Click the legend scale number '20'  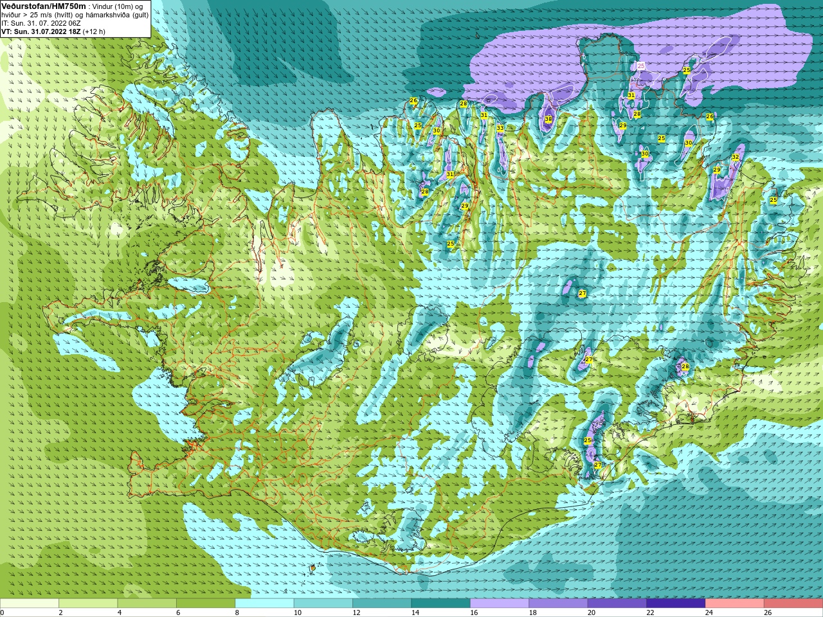[x=592, y=613]
